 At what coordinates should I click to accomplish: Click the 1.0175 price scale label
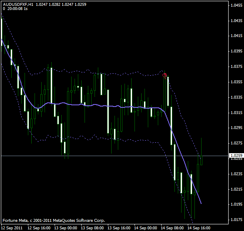click(x=237, y=220)
